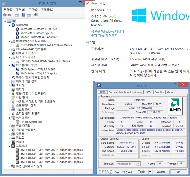The image size is (190, 177).
Task: Select Realtek Bluetooth 4.0 Adapter
Action: (x=38, y=37)
